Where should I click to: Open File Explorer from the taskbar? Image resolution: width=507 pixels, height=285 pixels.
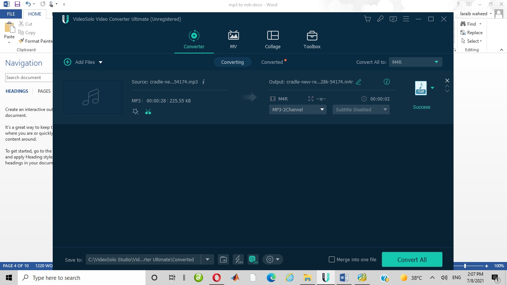[307, 278]
